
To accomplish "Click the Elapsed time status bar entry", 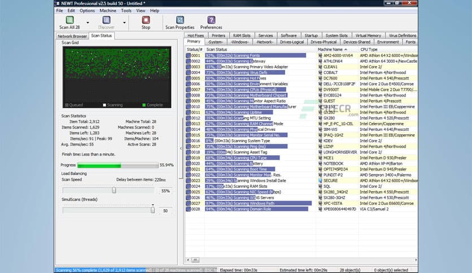I will (x=238, y=270).
